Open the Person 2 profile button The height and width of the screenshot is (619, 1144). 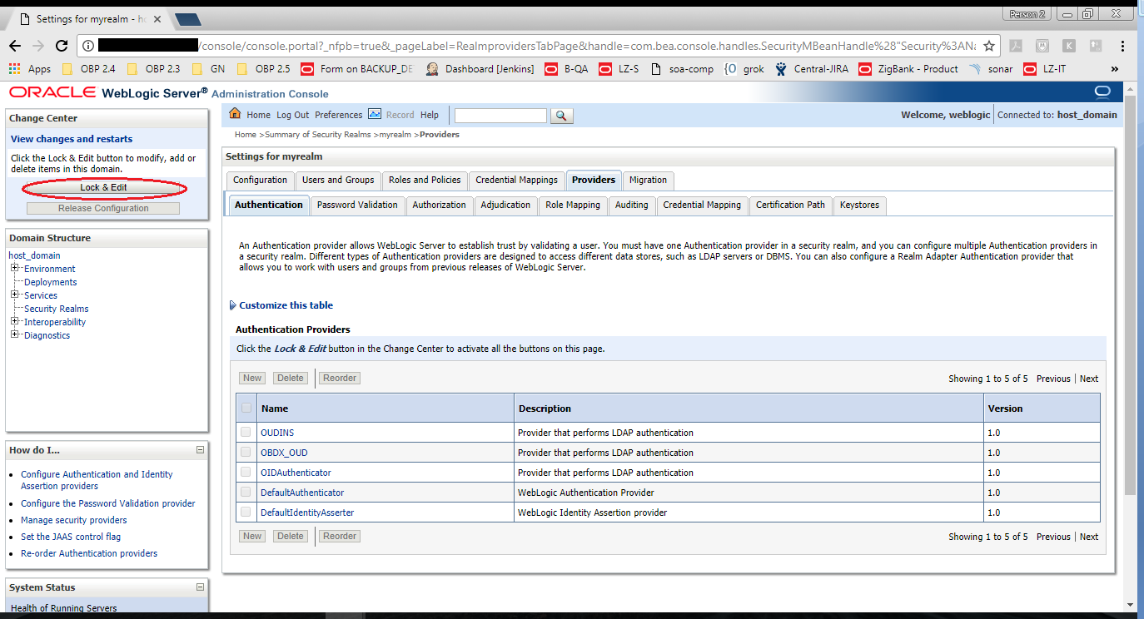click(x=1025, y=14)
